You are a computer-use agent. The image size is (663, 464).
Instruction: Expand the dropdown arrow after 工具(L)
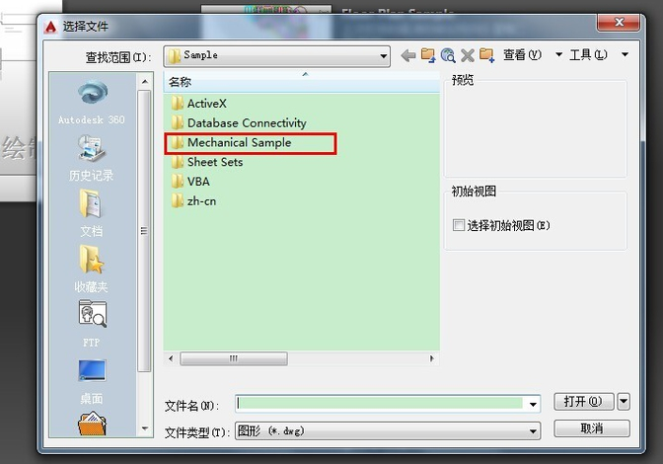(x=625, y=54)
